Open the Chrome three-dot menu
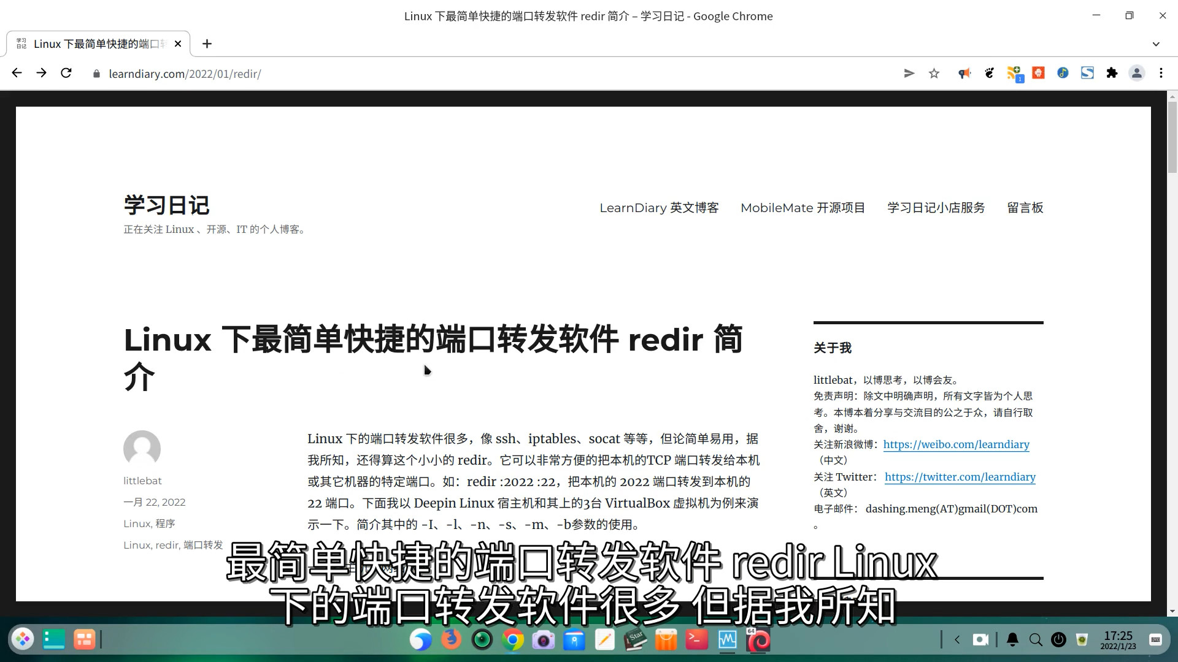Viewport: 1178px width, 662px height. coord(1161,73)
